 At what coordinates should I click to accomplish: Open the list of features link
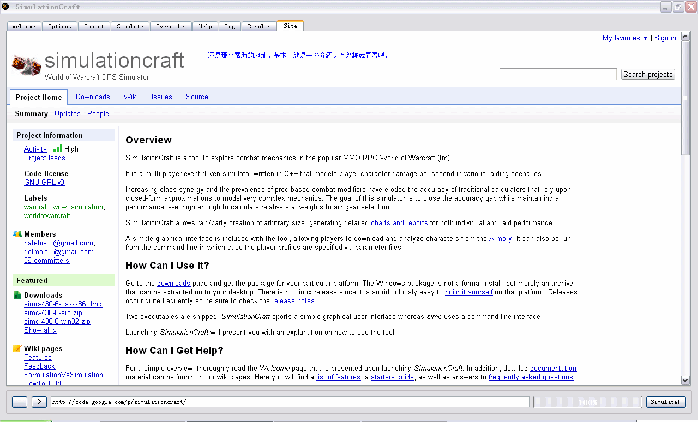(x=338, y=377)
